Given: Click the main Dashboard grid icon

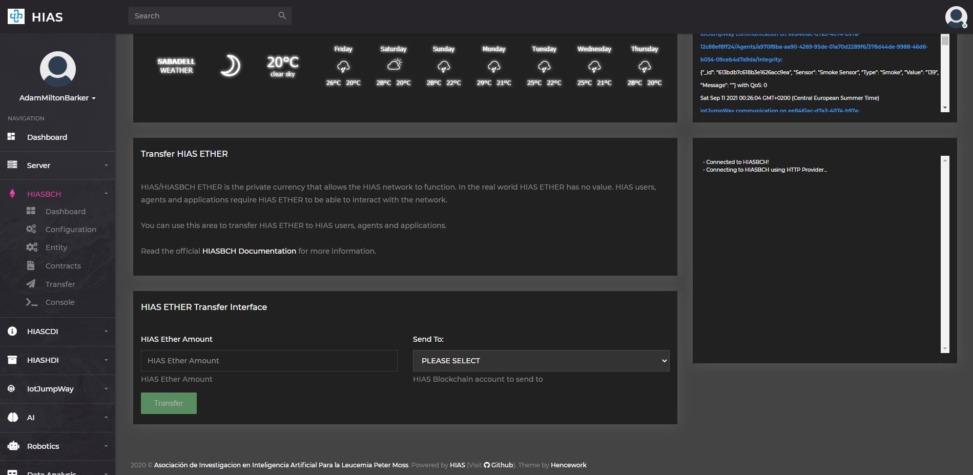Looking at the screenshot, I should (11, 137).
